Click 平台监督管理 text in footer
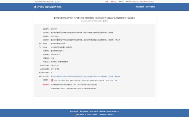The image size is (189, 117). [79, 111]
